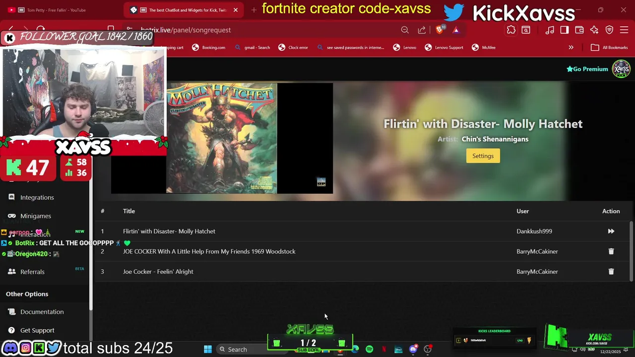635x357 pixels.
Task: Toggle the browser sidebar panel icon
Action: [x=565, y=30]
